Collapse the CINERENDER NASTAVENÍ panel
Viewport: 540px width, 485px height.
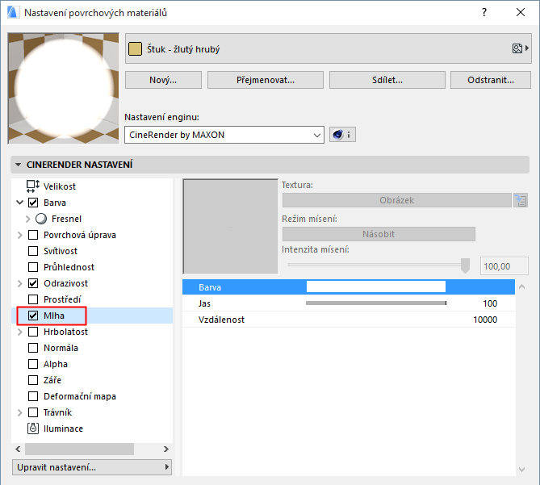pos(19,165)
